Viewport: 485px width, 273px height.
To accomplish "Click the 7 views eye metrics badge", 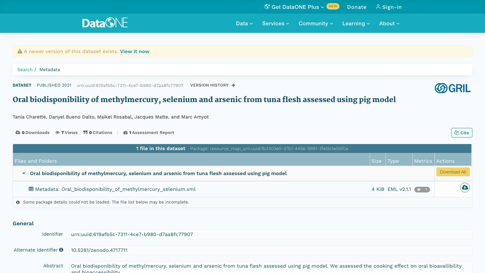I will coord(422,190).
